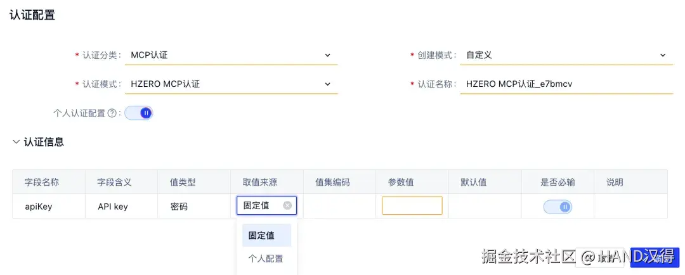Click the help icon beside 个人认证配置
Viewport: 685px width, 275px height.
click(x=112, y=113)
